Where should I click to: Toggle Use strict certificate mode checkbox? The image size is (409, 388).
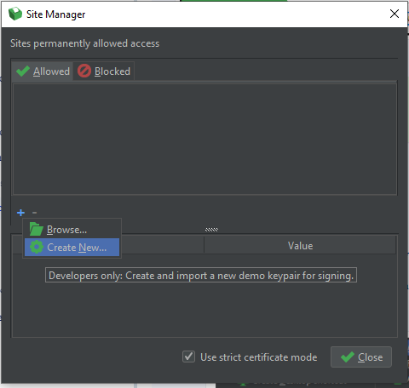coord(188,357)
